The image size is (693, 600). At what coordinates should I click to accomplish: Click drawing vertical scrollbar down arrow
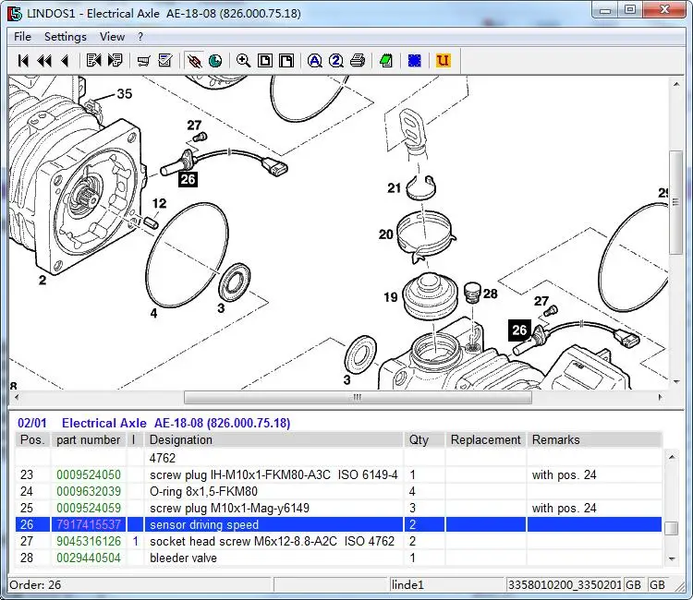pyautogui.click(x=676, y=381)
